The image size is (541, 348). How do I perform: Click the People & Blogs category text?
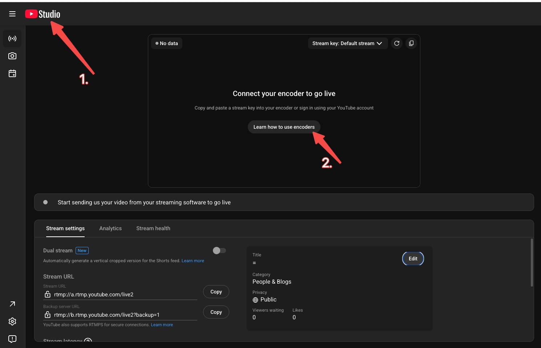[x=272, y=282]
